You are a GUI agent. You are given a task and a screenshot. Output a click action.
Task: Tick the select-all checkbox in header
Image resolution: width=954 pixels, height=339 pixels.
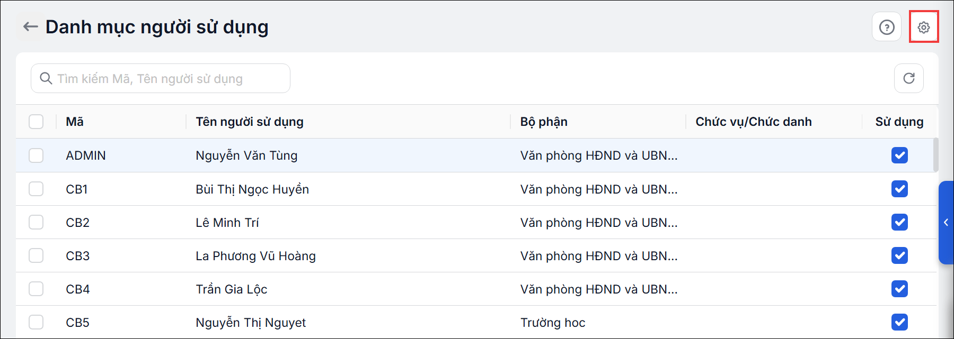point(36,122)
